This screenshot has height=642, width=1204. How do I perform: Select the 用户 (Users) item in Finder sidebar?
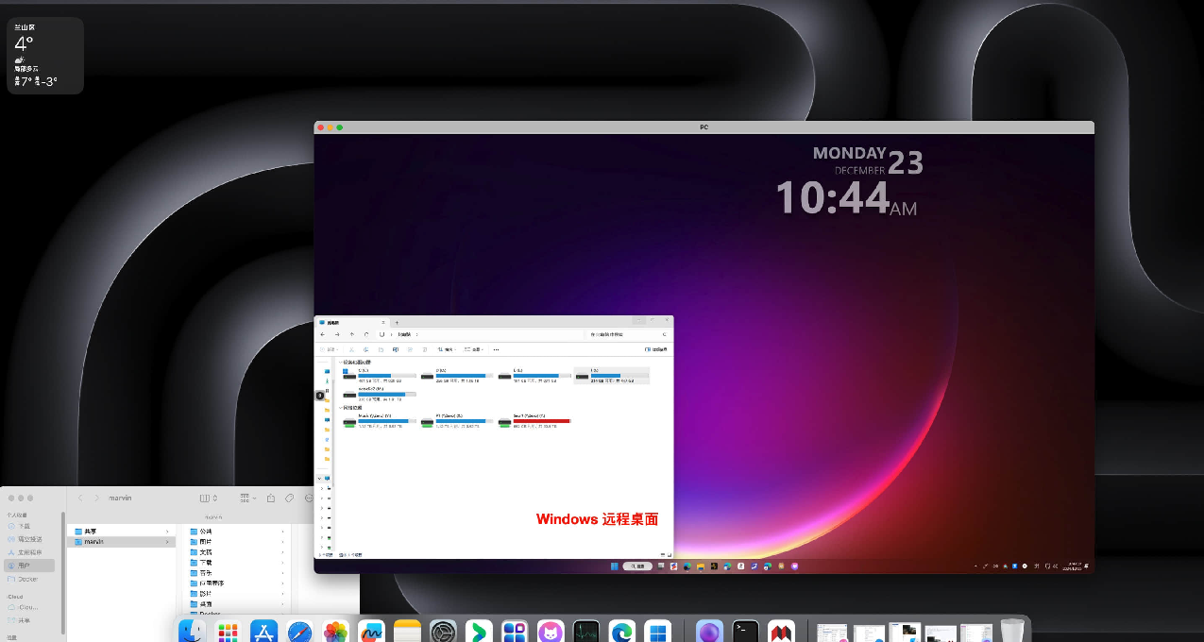pyautogui.click(x=31, y=566)
